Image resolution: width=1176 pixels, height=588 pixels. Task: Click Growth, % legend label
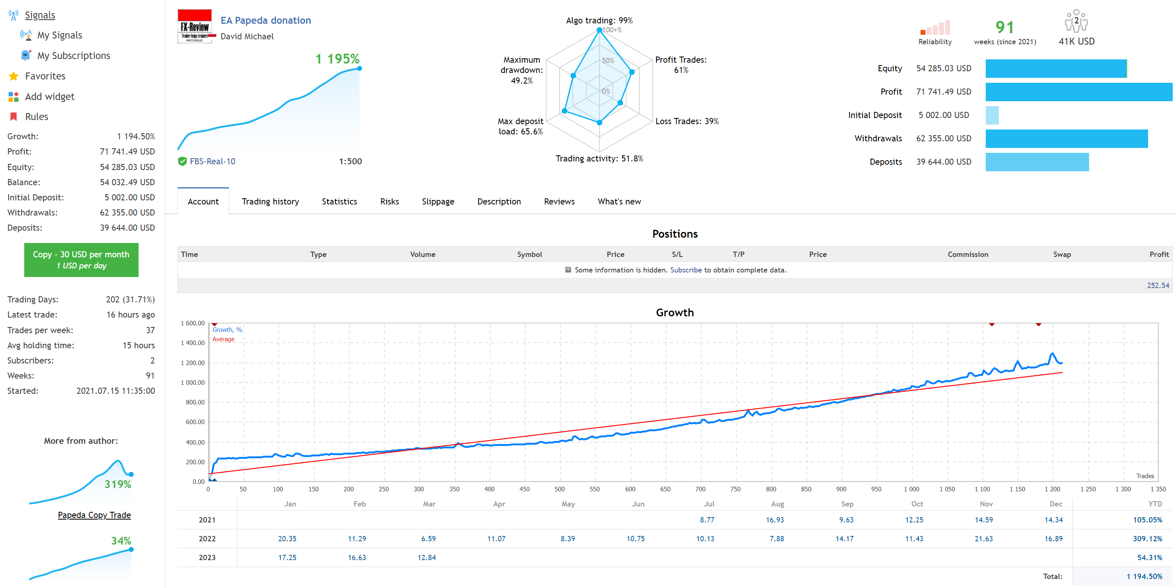227,330
